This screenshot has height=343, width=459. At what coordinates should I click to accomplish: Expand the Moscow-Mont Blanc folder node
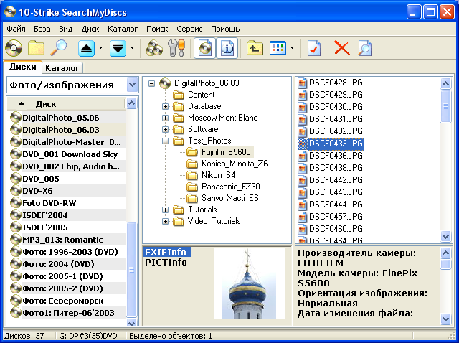tap(166, 118)
